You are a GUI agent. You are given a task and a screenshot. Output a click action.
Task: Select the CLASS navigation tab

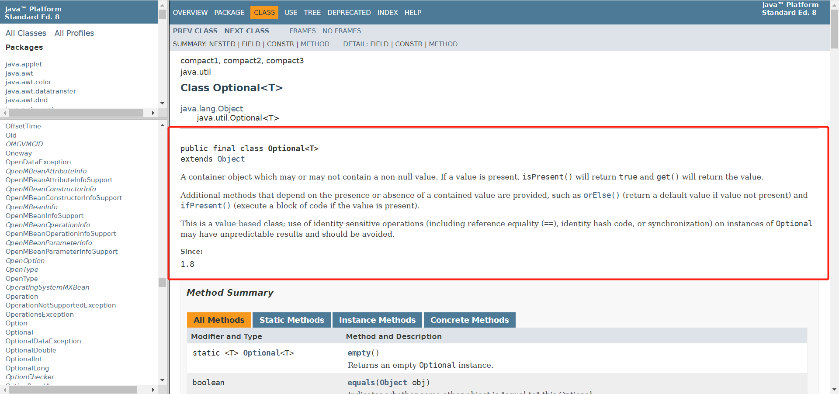pos(264,13)
